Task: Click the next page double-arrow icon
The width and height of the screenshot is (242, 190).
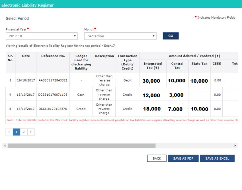Action: click(31, 132)
